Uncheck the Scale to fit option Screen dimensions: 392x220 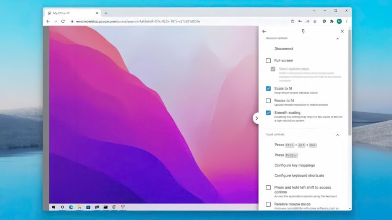268,89
